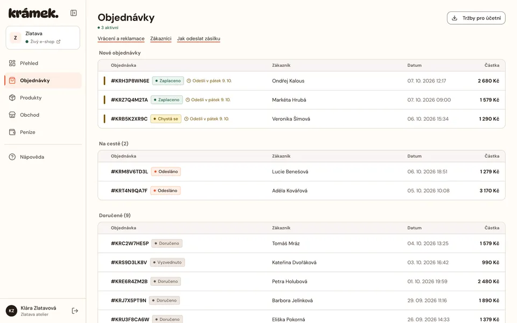517x323 pixels.
Task: Click the 2 680 Kč amount
Action: coord(488,81)
